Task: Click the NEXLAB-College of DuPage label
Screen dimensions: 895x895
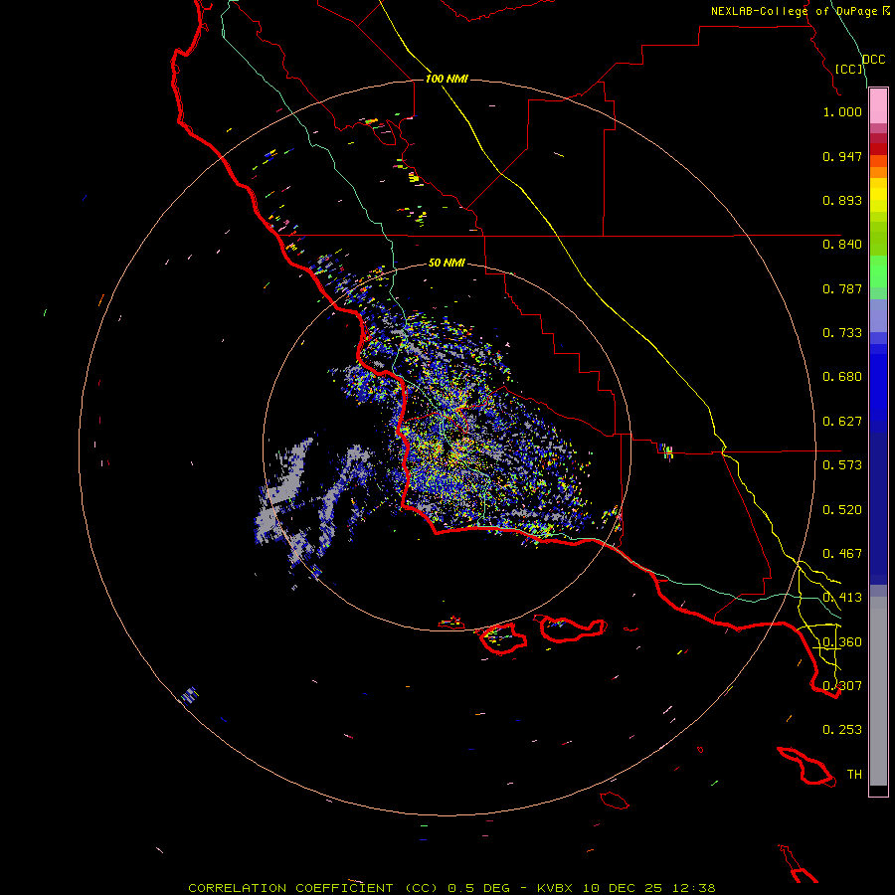Action: tap(800, 11)
